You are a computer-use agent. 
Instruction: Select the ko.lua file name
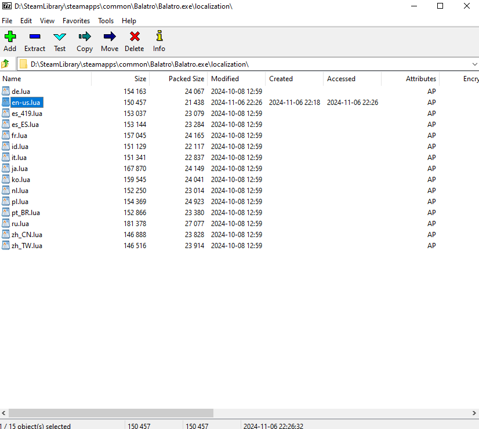[21, 179]
